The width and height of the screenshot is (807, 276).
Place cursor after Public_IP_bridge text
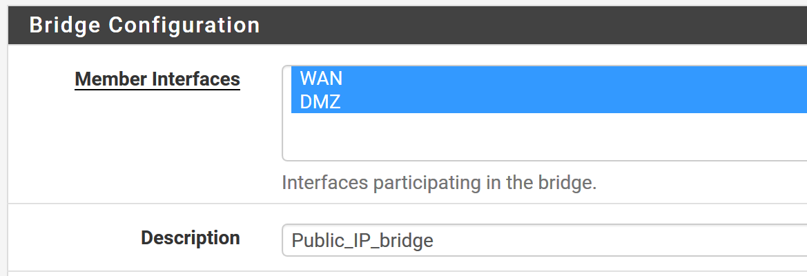click(x=435, y=240)
